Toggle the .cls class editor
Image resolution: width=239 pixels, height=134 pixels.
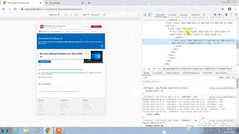pyautogui.click(x=228, y=78)
